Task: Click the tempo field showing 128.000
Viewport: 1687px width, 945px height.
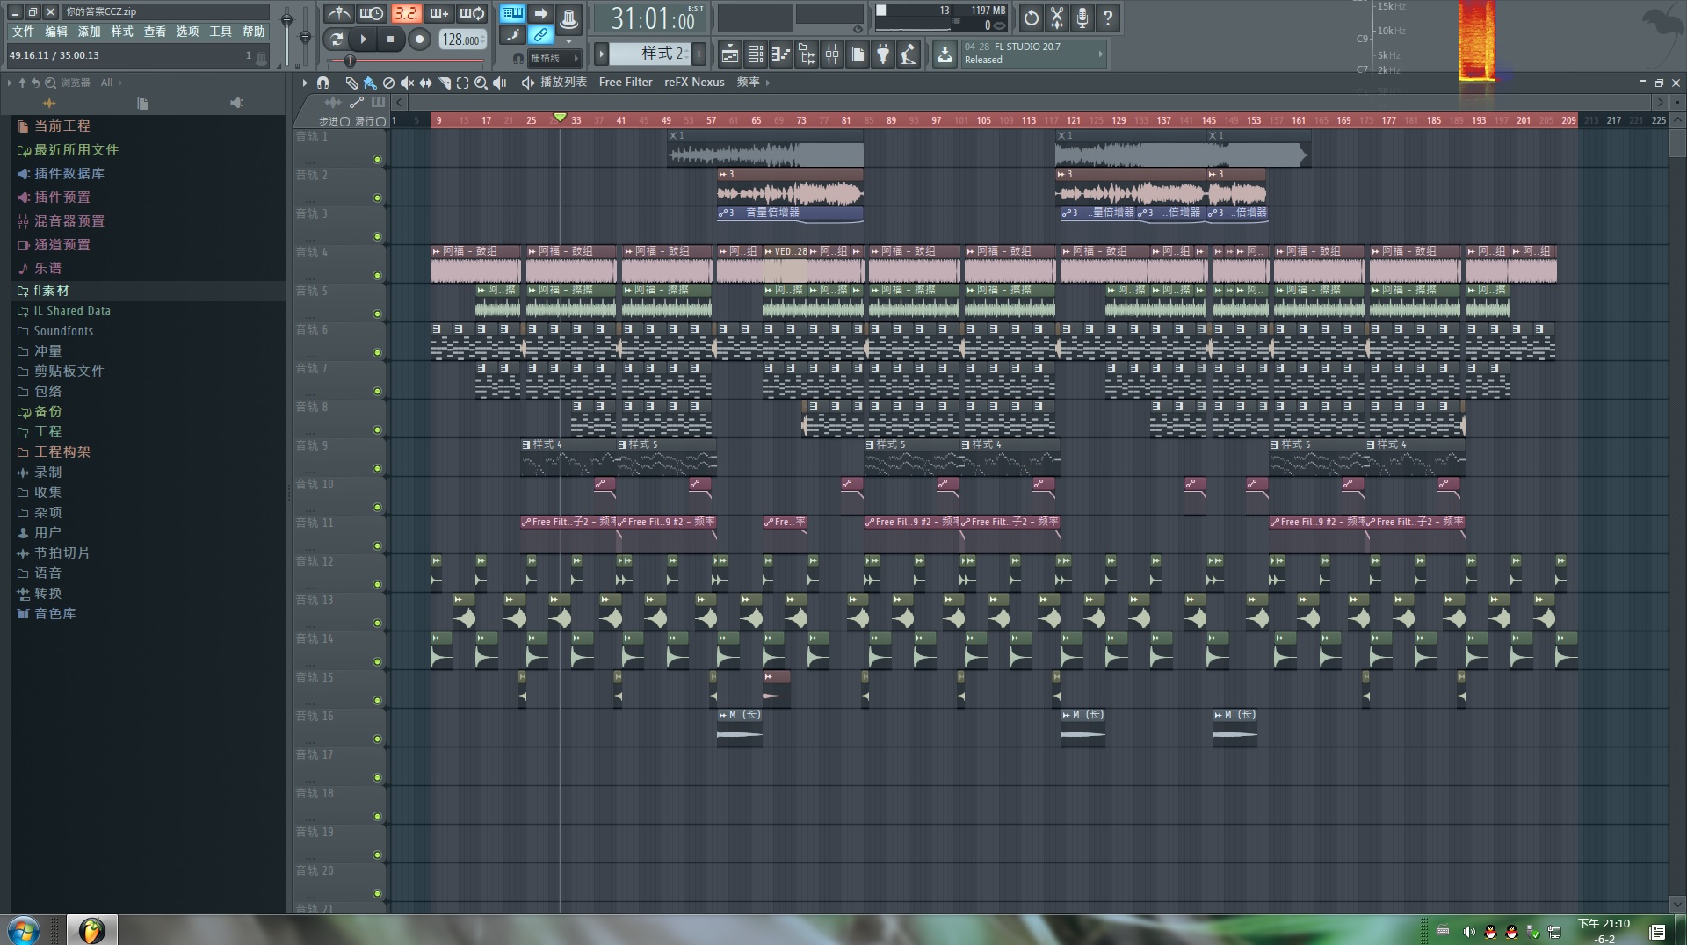Action: (x=461, y=40)
